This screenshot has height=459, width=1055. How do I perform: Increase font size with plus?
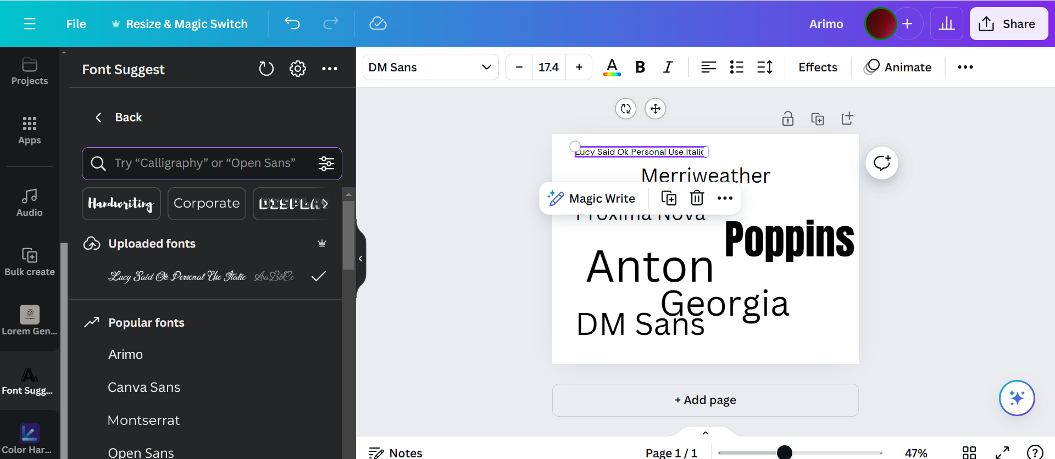(x=579, y=67)
